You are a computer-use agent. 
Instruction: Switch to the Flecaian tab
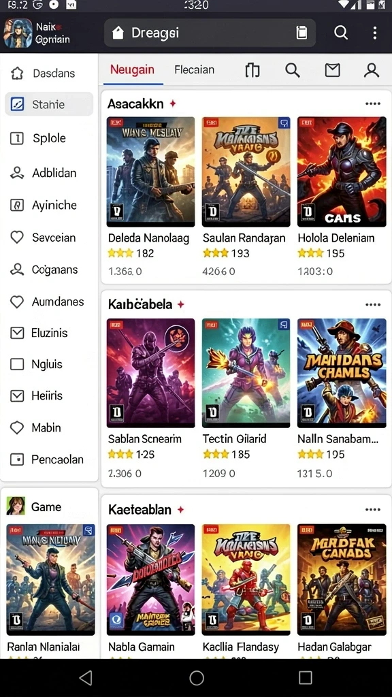click(x=194, y=70)
